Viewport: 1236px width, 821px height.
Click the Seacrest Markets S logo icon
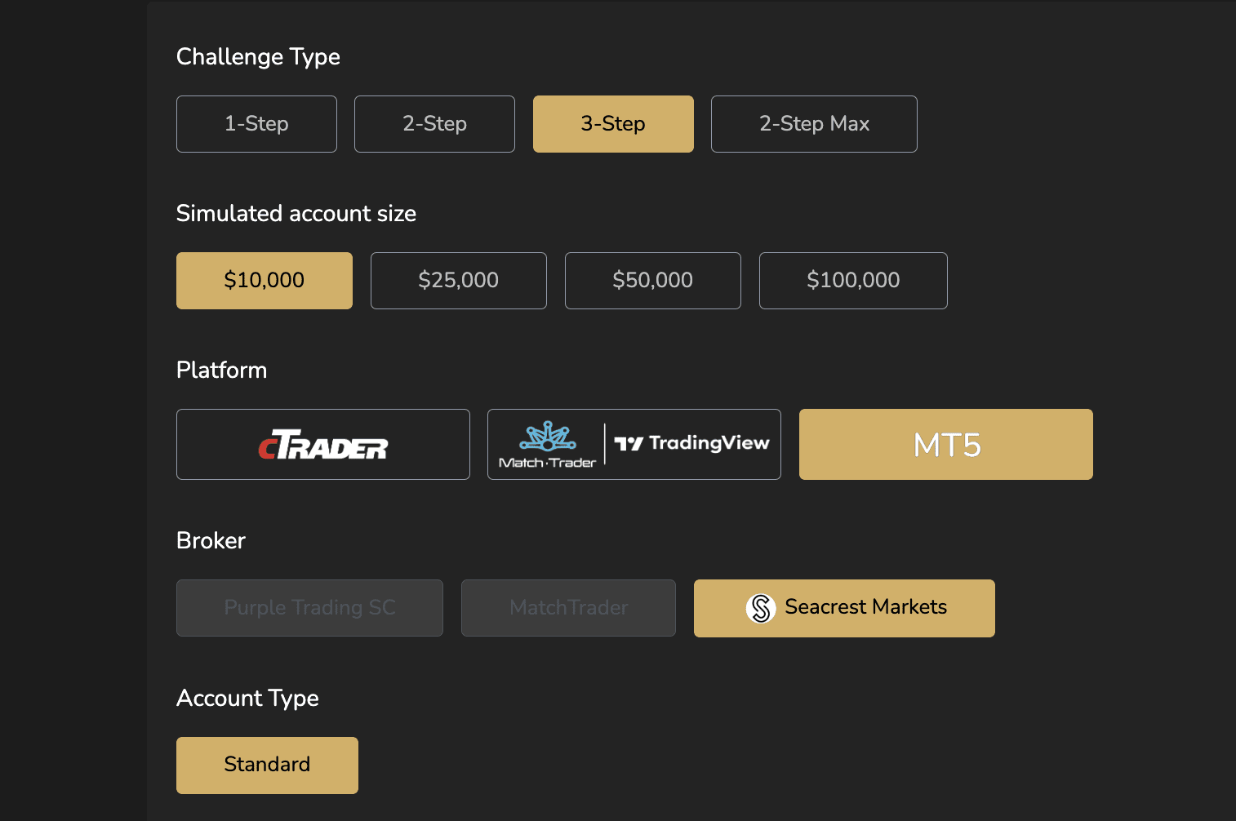coord(761,608)
